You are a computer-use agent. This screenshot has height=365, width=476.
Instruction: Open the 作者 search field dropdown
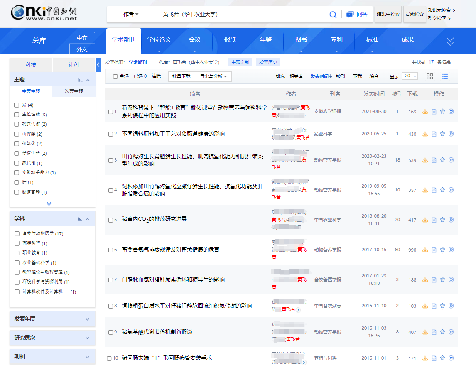tap(131, 14)
